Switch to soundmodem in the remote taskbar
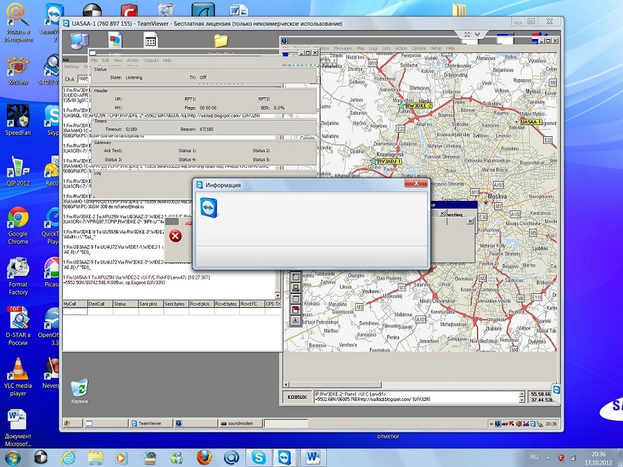 (241, 424)
